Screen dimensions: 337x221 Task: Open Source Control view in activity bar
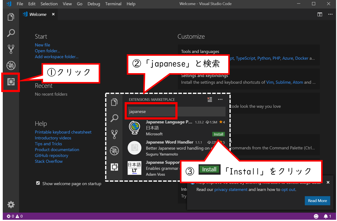[11, 49]
